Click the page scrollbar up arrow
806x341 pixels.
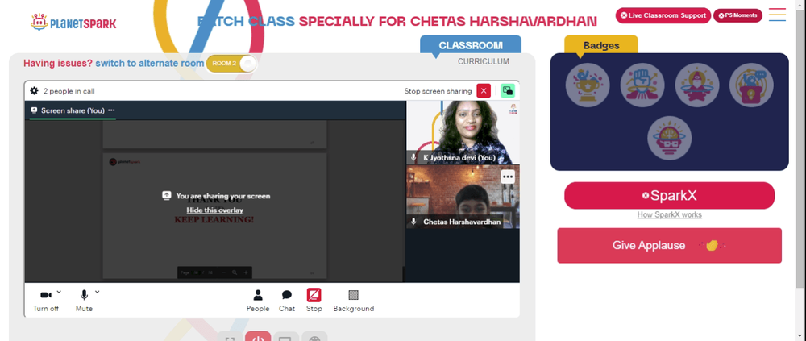tap(800, 5)
